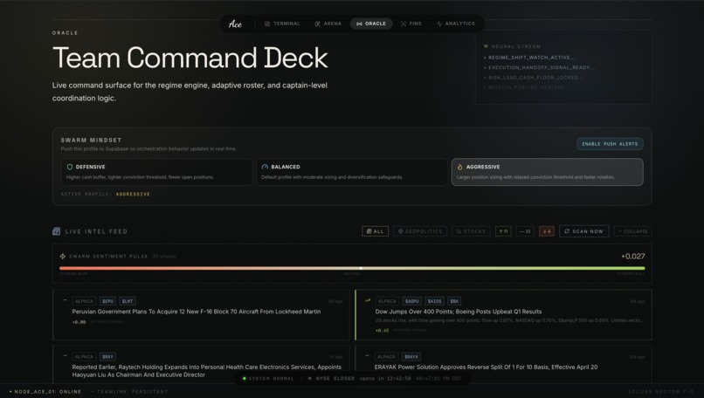Open the Terminal tab

tap(282, 24)
